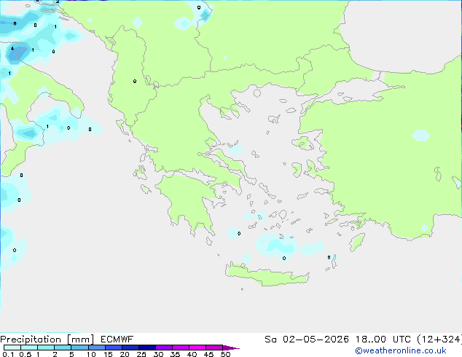
Task: Click the forecast date Sa 02-05-2026 text
Action: [x=307, y=340]
